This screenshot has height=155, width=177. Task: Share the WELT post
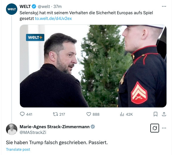(x=164, y=114)
